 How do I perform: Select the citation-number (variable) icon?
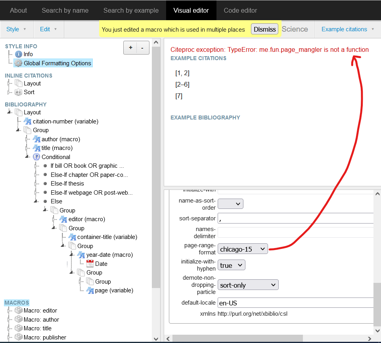click(x=27, y=121)
